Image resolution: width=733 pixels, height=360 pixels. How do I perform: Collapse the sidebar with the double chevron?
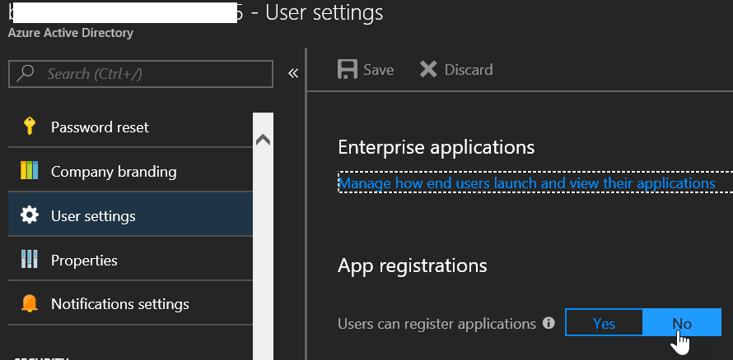coord(292,74)
